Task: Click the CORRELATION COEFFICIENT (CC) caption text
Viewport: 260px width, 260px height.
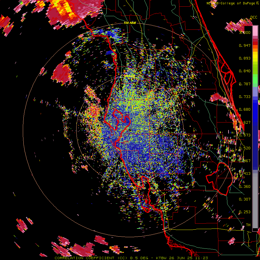Action: tap(91, 258)
